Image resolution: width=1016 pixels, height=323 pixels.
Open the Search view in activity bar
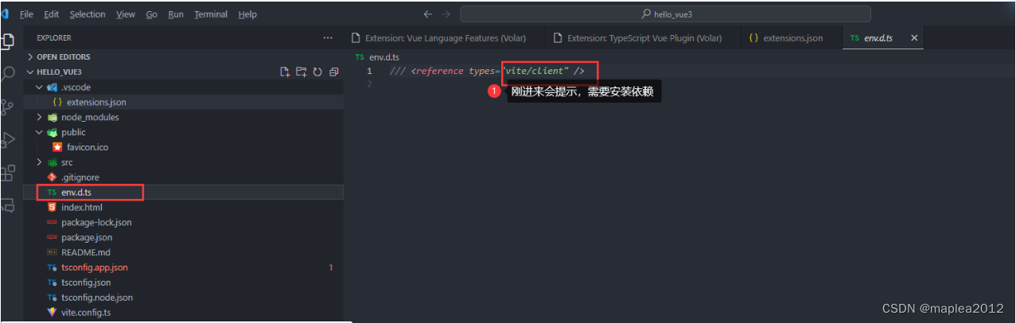[8, 74]
